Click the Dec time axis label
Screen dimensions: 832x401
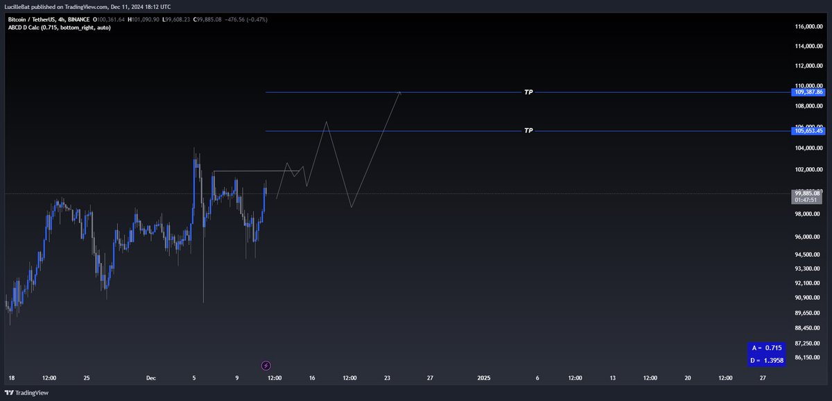pos(151,378)
